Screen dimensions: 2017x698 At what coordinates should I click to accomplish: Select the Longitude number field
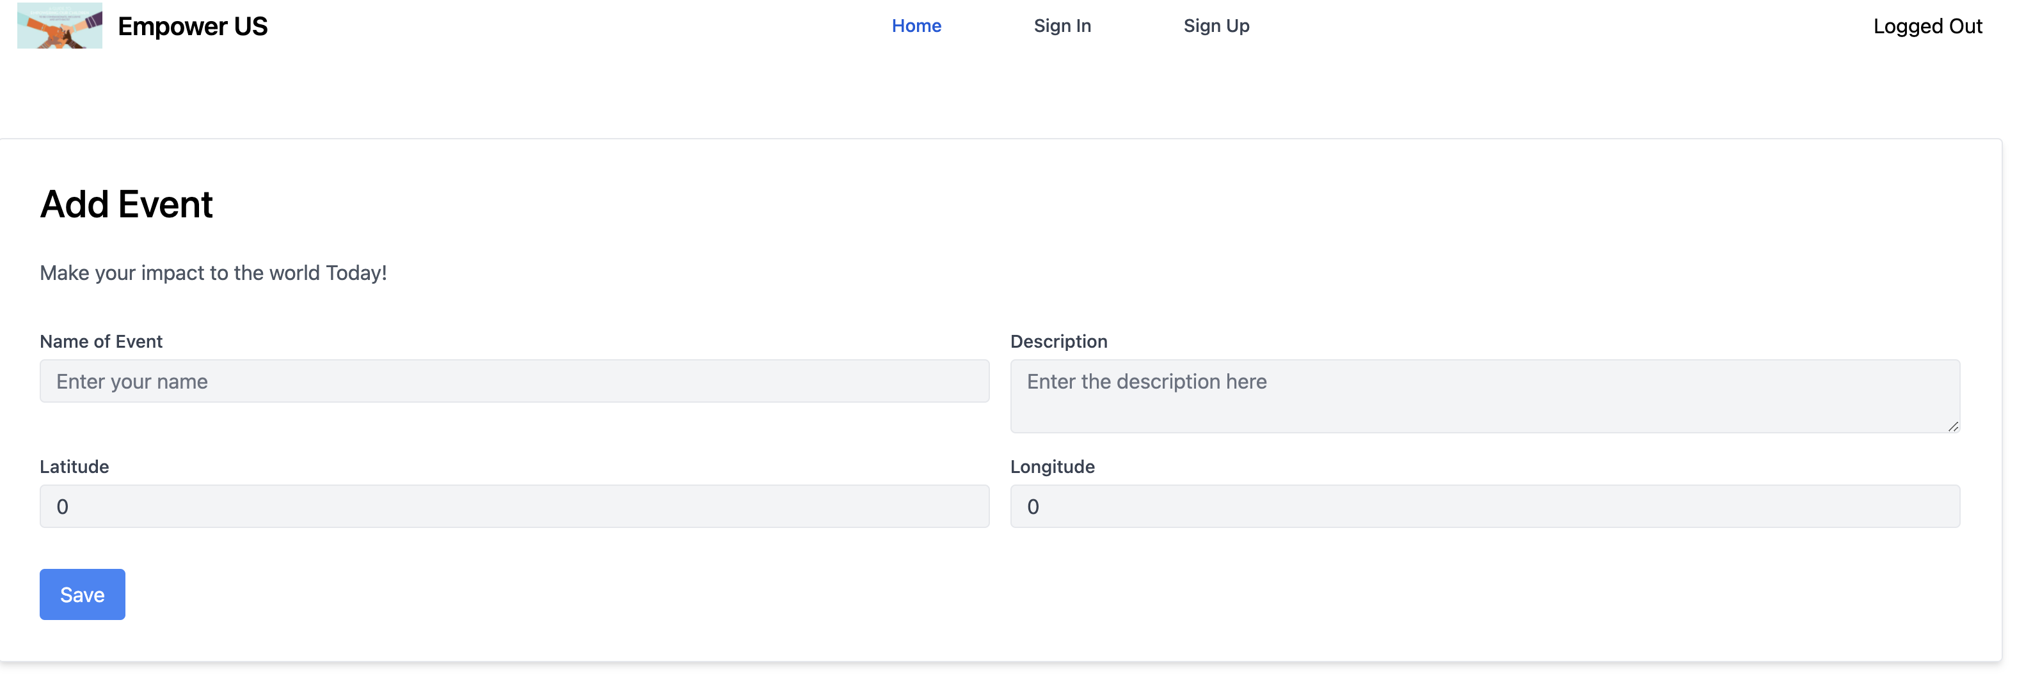(x=1485, y=506)
